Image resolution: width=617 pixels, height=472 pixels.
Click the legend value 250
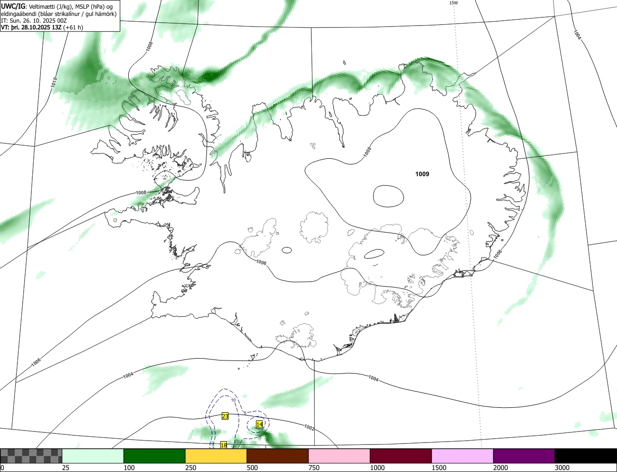[x=190, y=468]
